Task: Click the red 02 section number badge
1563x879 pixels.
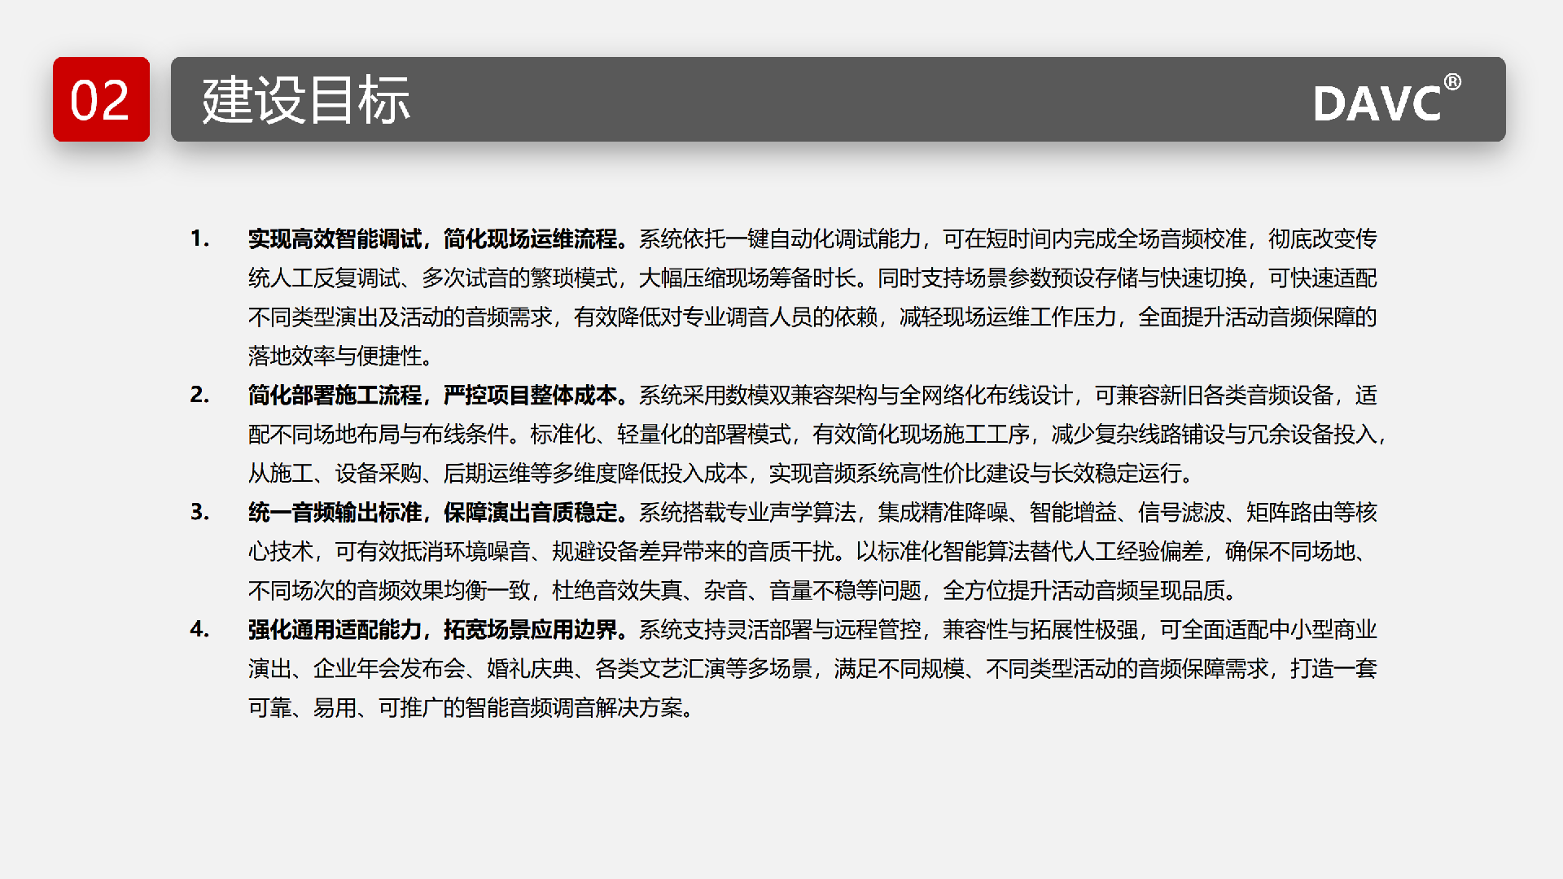Action: tap(101, 99)
